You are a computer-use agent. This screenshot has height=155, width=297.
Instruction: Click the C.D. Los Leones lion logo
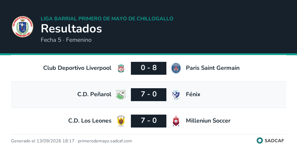tap(121, 121)
